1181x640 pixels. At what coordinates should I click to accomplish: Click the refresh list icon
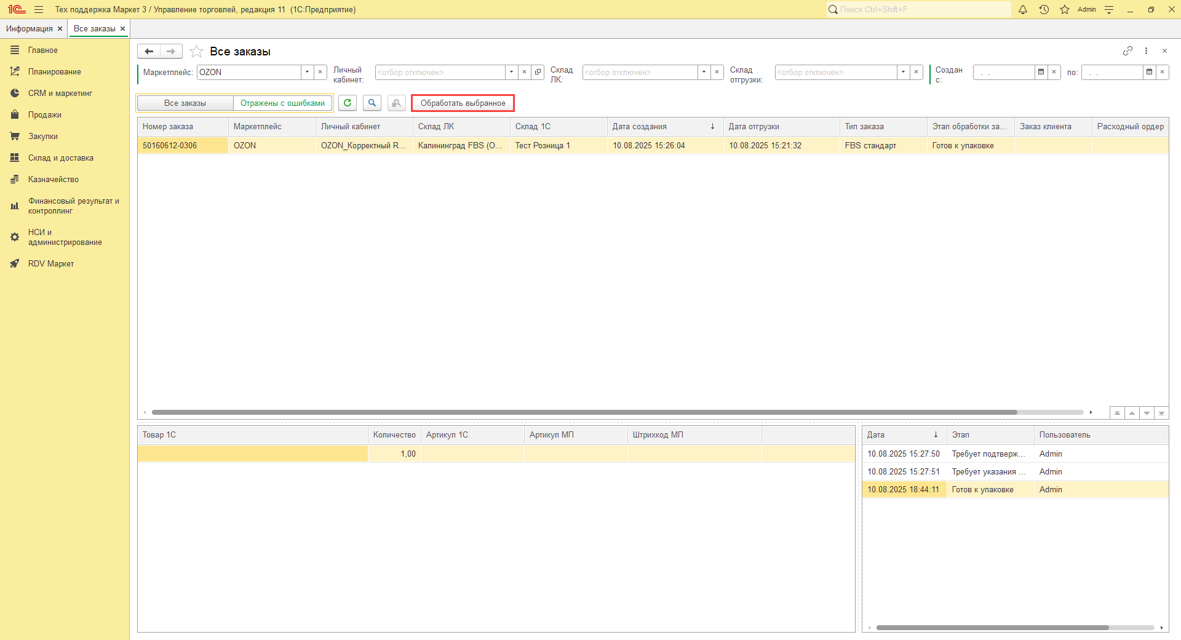pos(348,103)
